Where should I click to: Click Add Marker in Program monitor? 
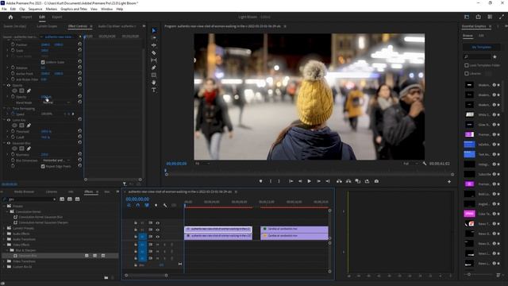(261, 181)
